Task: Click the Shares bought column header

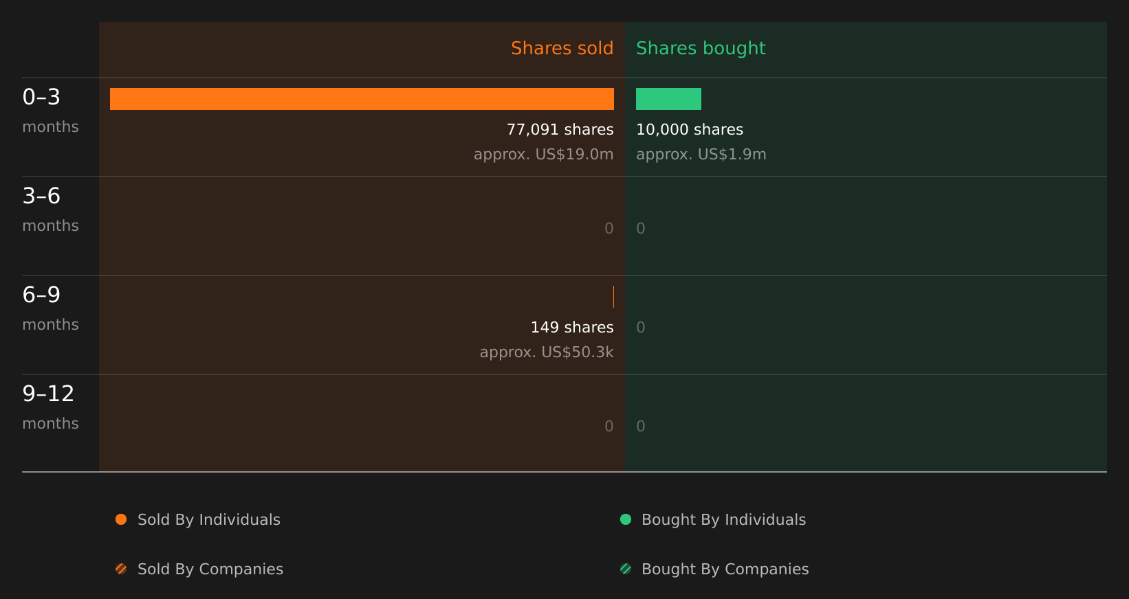Action: pyautogui.click(x=701, y=48)
